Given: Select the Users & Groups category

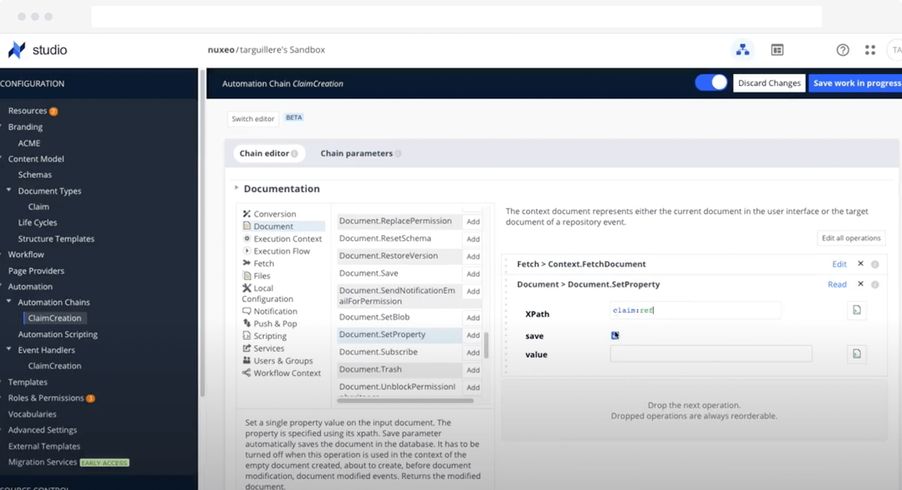Looking at the screenshot, I should [x=277, y=361].
